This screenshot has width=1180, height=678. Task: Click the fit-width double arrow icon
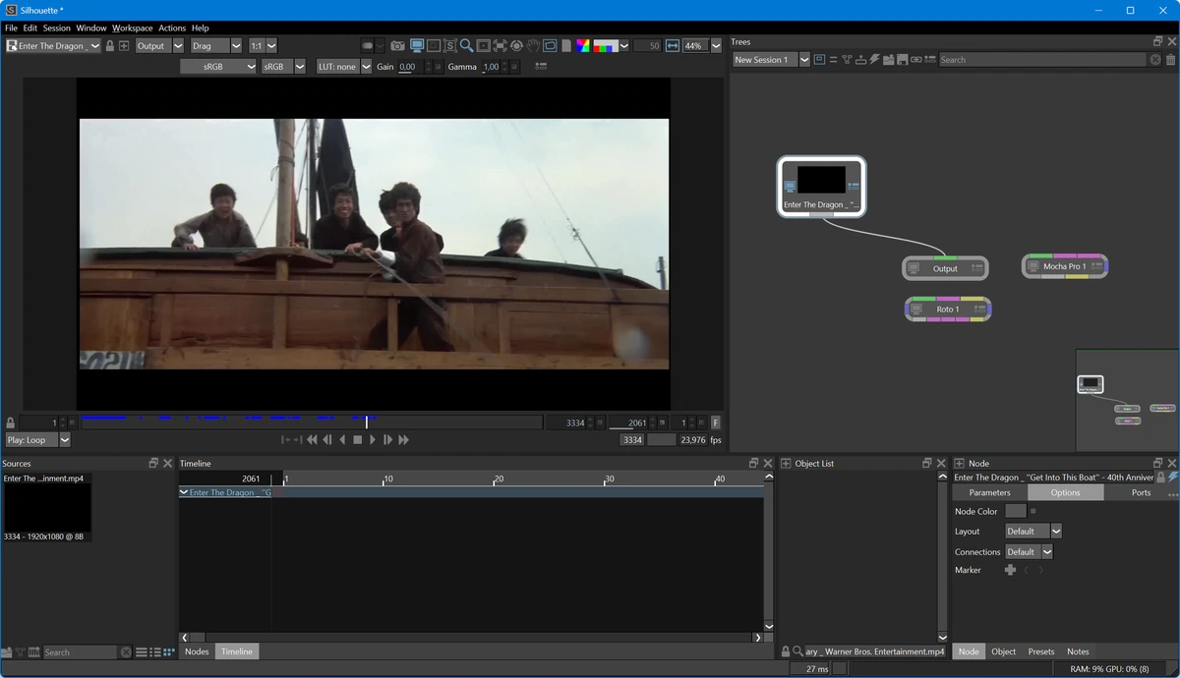673,45
